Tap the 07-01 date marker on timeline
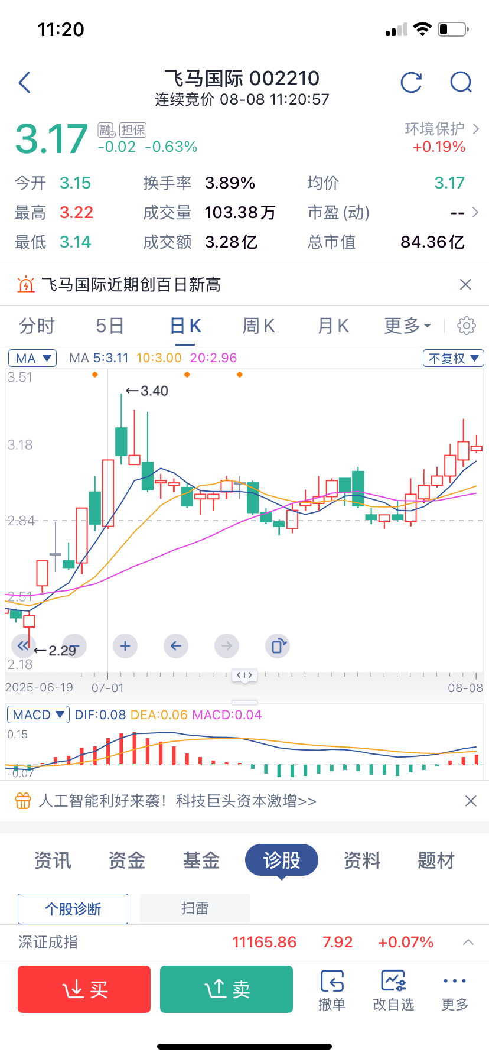This screenshot has height=1059, width=489. 107,688
